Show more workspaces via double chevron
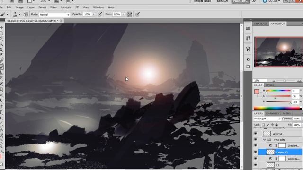303x170 pixels. click(254, 1)
